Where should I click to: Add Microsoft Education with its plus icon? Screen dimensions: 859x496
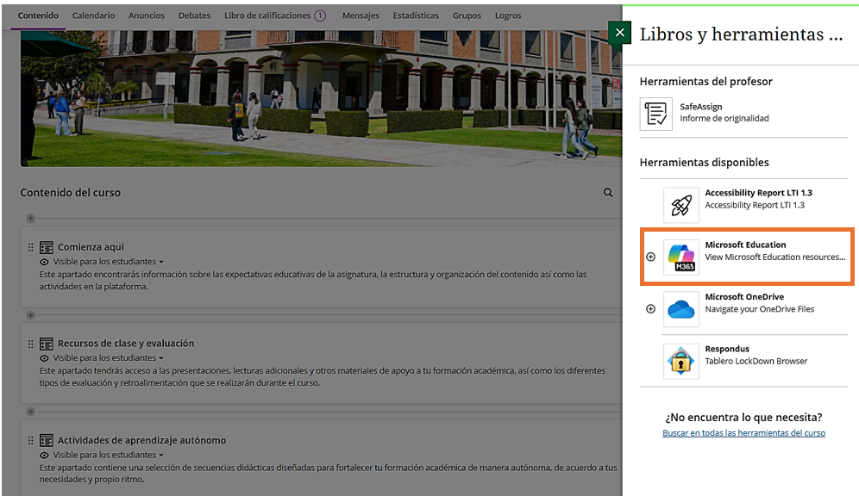click(x=651, y=257)
